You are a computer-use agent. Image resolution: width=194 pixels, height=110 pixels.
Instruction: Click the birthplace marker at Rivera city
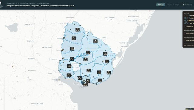(90, 31)
